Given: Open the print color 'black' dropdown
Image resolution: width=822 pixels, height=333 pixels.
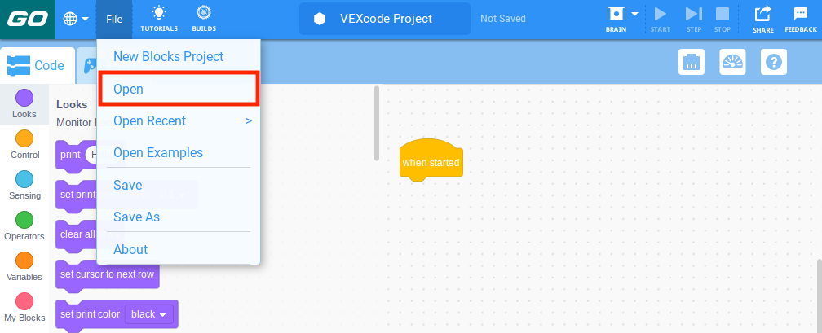Looking at the screenshot, I should 149,314.
